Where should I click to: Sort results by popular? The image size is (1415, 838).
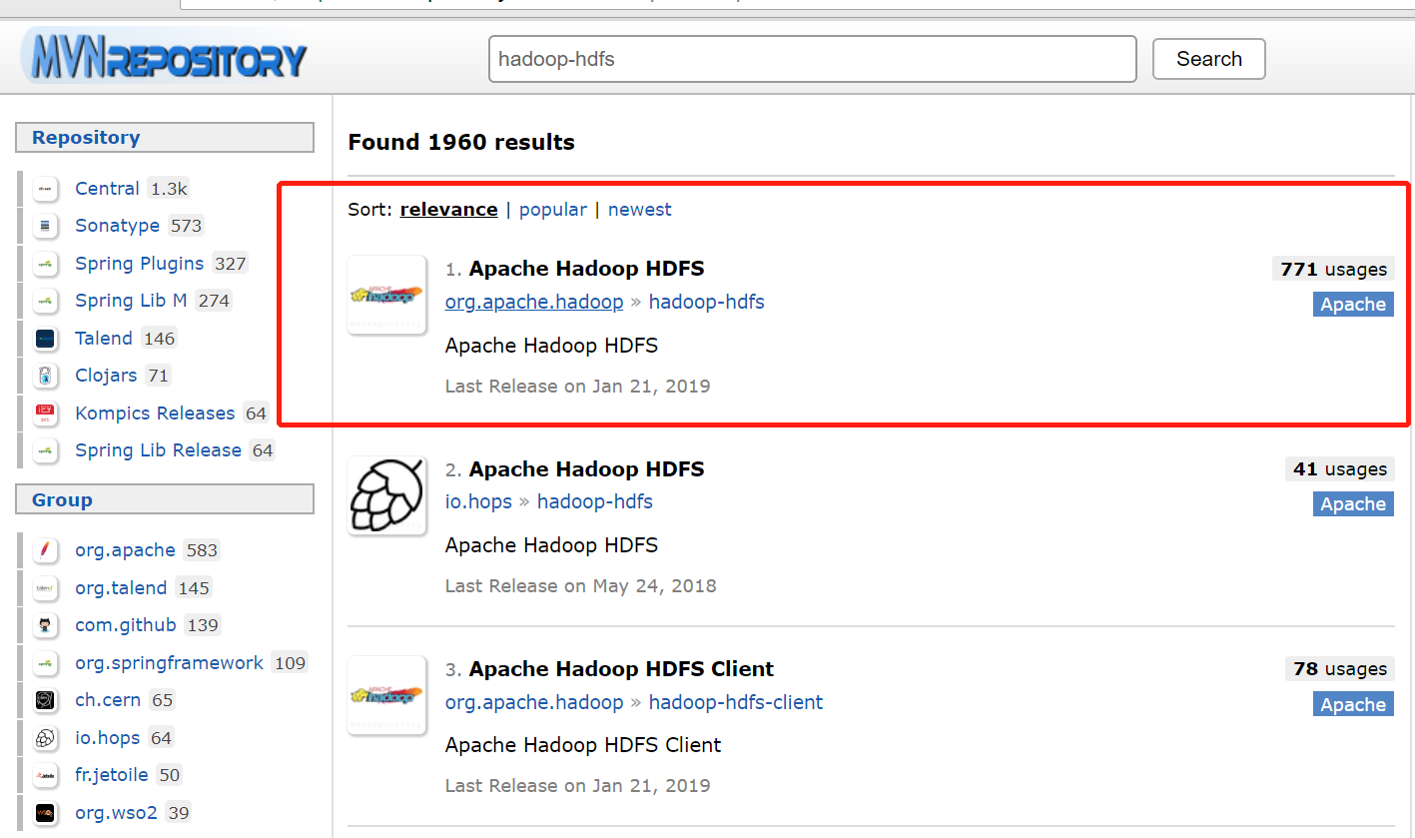(552, 209)
